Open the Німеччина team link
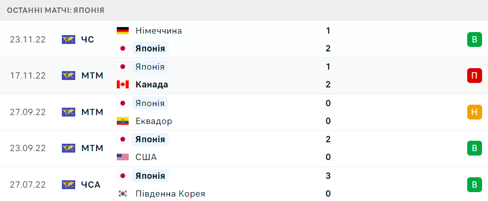 coord(158,31)
